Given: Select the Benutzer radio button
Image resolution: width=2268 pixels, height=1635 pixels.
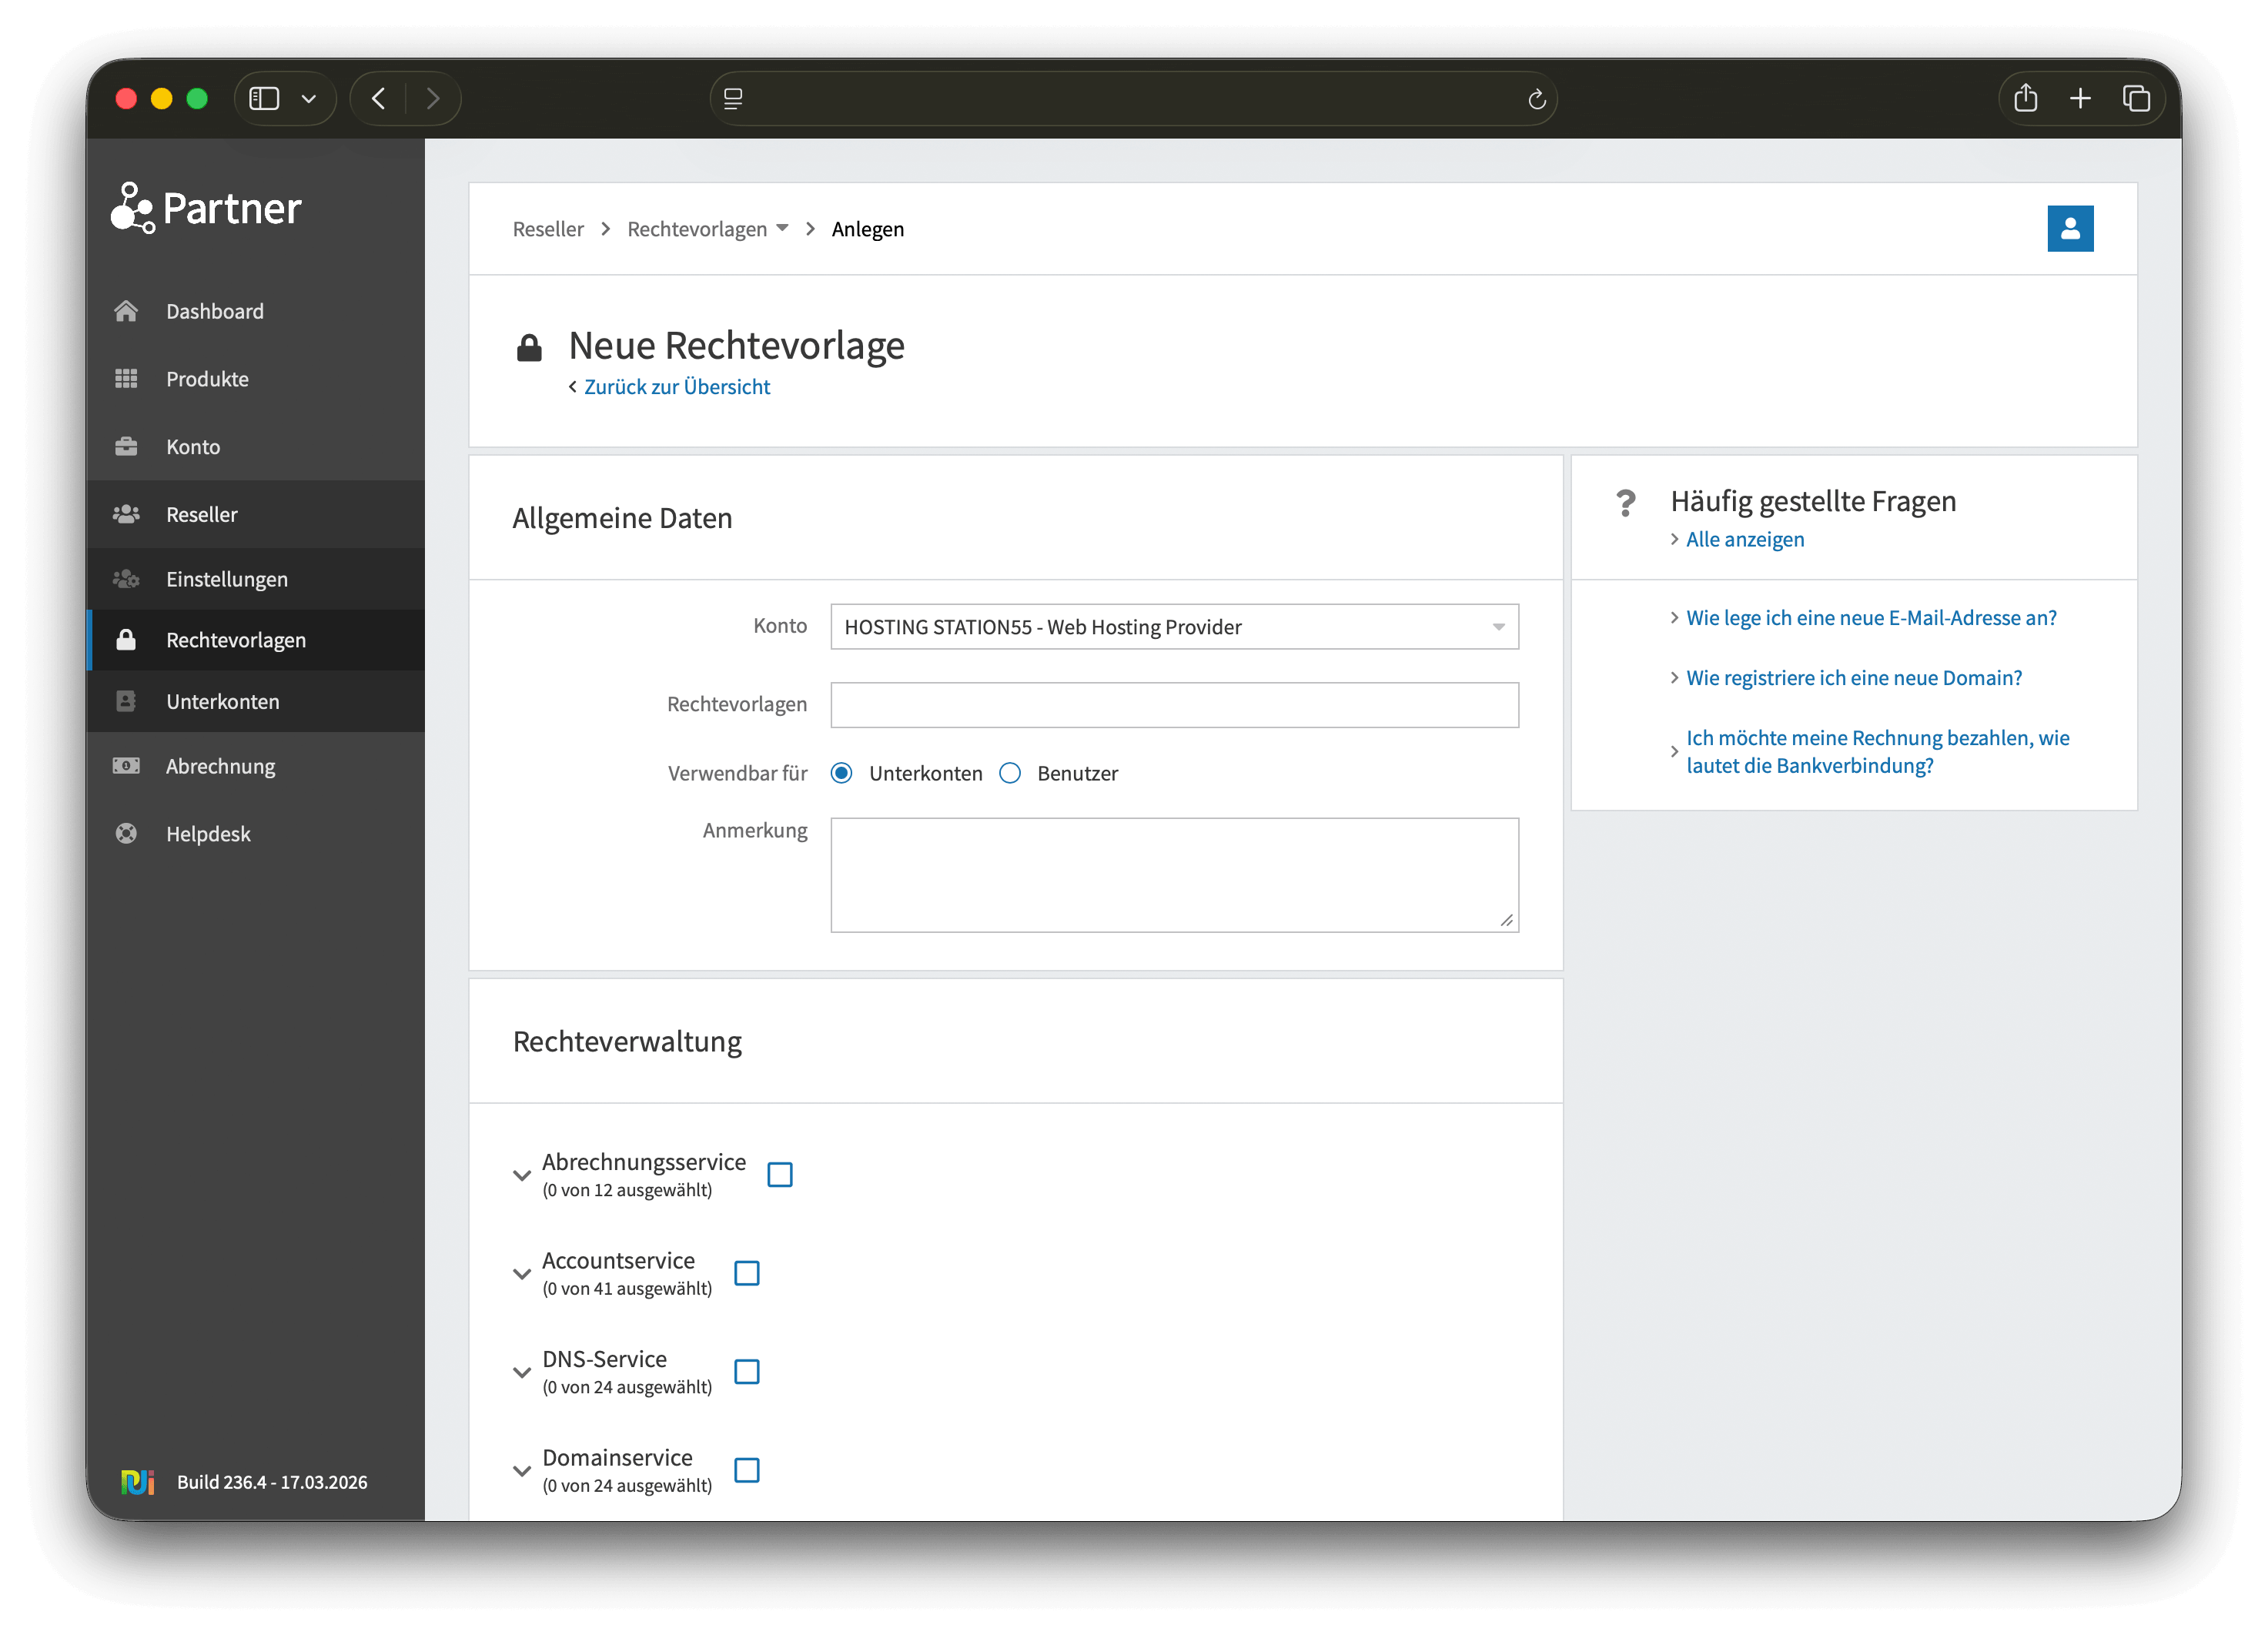Looking at the screenshot, I should (1010, 773).
